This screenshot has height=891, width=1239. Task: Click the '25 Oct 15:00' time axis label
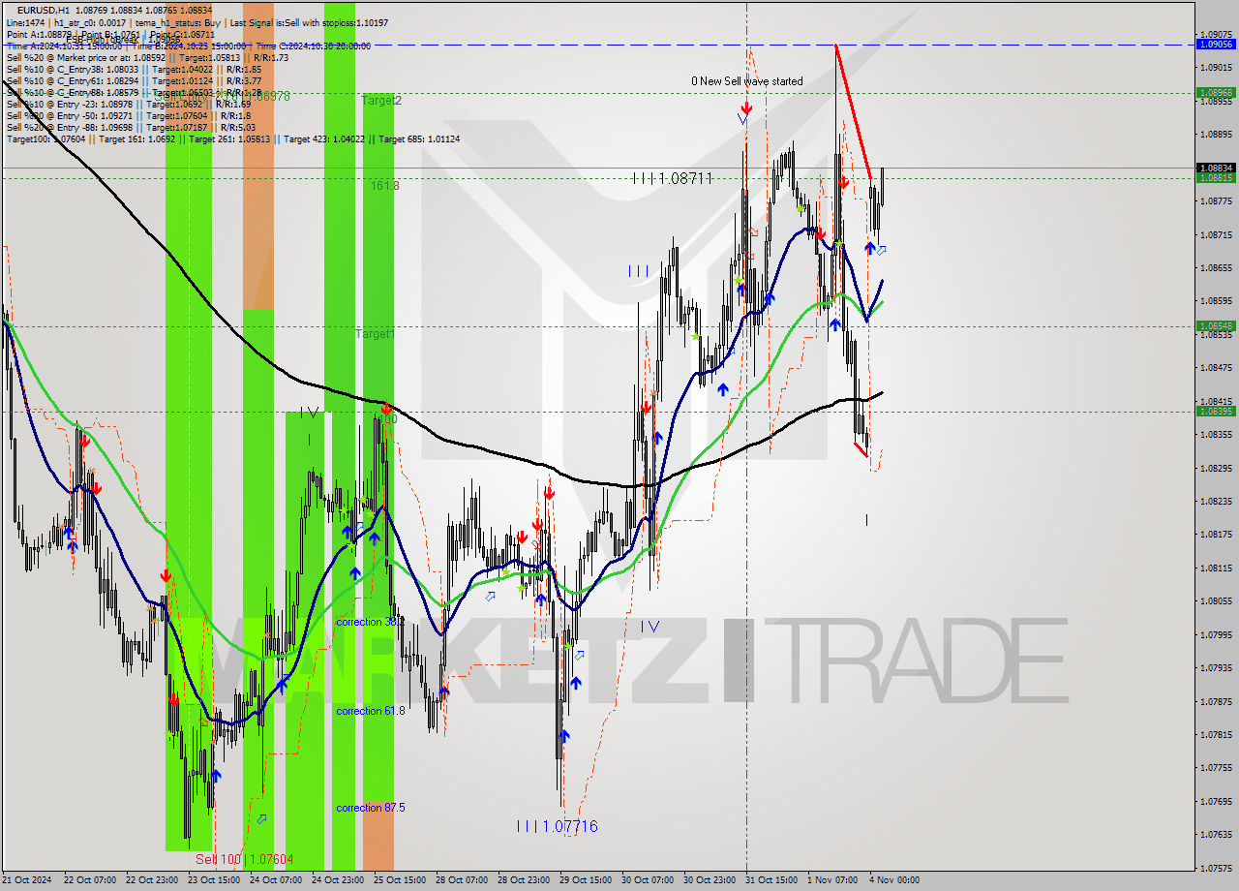[399, 880]
